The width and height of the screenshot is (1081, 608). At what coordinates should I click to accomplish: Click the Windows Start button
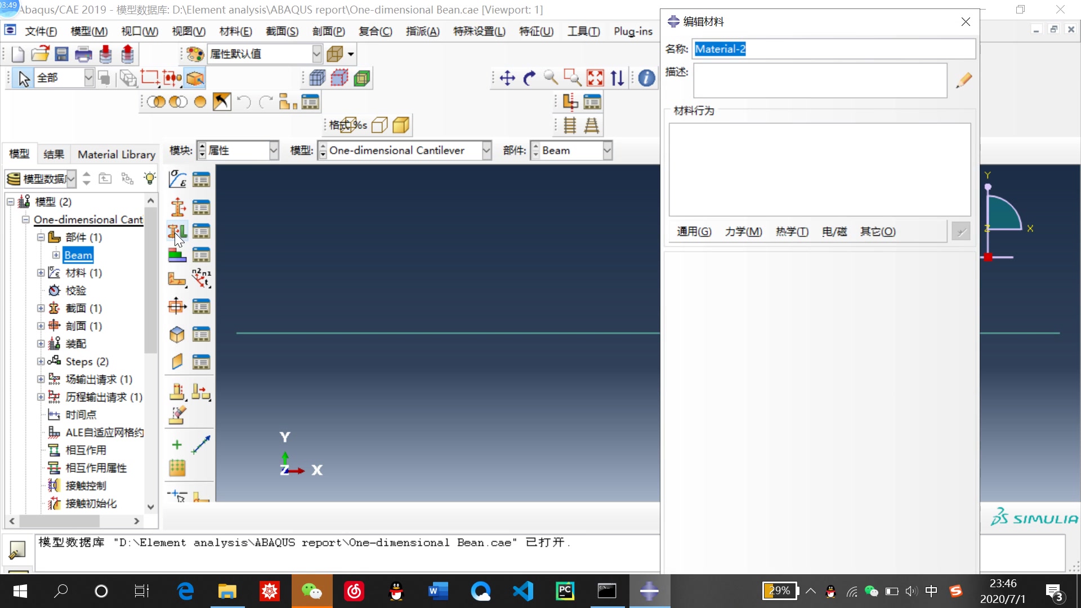click(x=20, y=591)
